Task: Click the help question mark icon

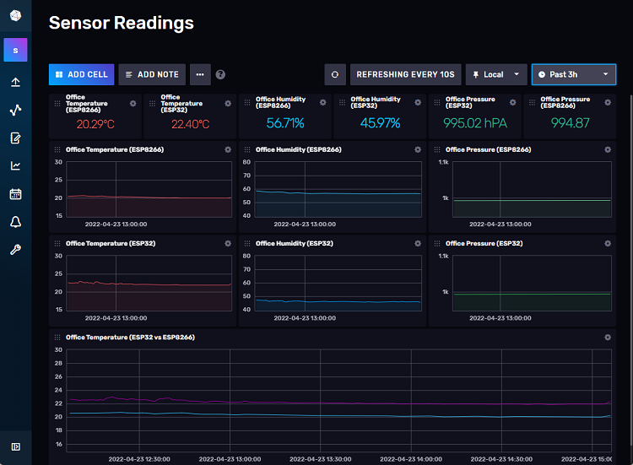Action: [x=220, y=74]
